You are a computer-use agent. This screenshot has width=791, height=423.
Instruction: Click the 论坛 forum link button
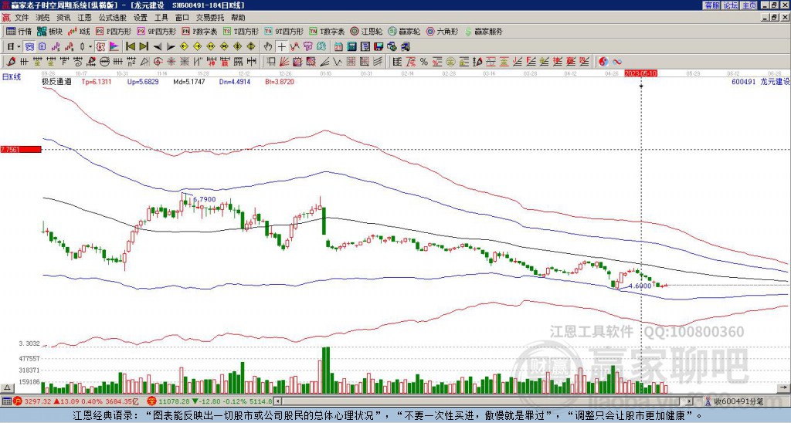[x=730, y=5]
